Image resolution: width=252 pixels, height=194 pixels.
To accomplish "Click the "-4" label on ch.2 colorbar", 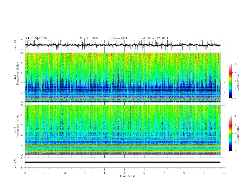I will pos(234,125).
